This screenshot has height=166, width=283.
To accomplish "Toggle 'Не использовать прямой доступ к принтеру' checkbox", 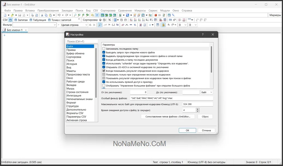I will pos(104,82).
